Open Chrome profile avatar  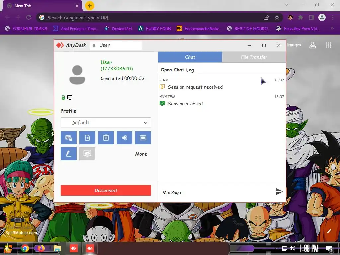point(322,17)
